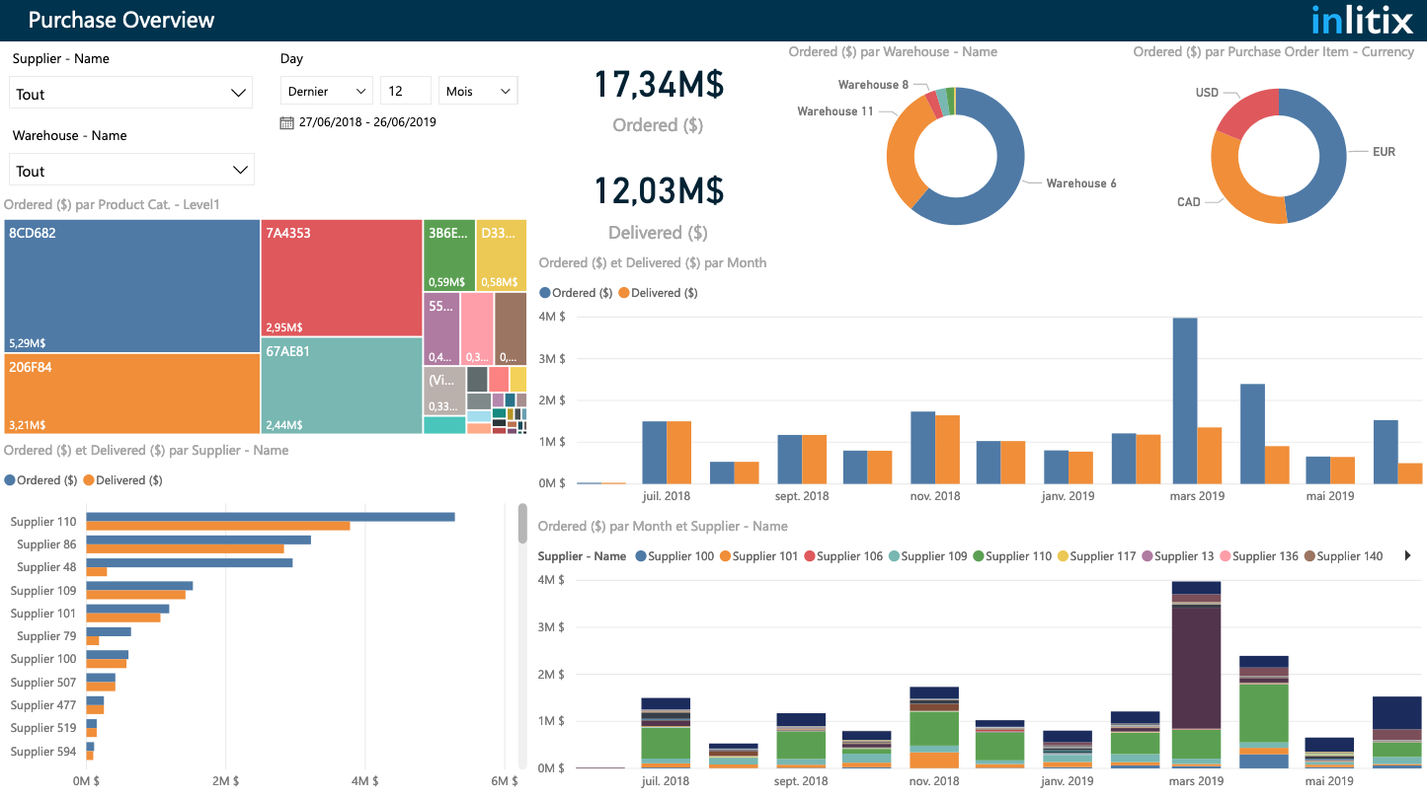This screenshot has width=1427, height=799.
Task: Select Supplier 106 in the legend
Action: [x=843, y=556]
